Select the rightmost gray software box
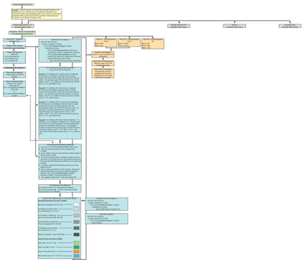304x262 pixels. pyautogui.click(x=290, y=26)
